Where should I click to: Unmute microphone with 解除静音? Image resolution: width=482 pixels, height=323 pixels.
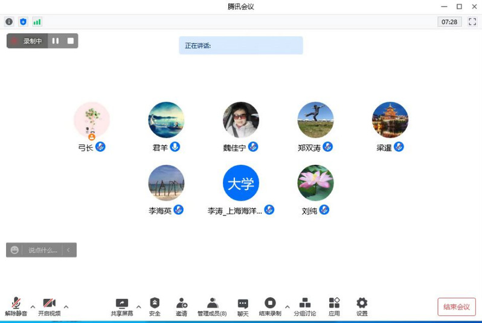(16, 307)
